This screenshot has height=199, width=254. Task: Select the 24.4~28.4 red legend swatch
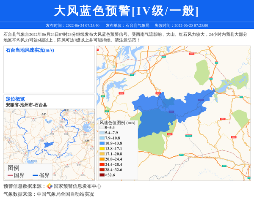102,164
